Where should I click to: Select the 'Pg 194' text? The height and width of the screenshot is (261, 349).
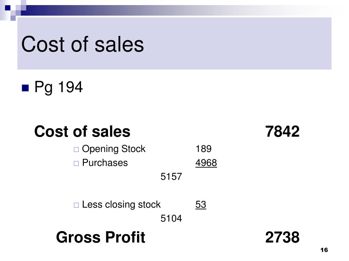coord(59,87)
